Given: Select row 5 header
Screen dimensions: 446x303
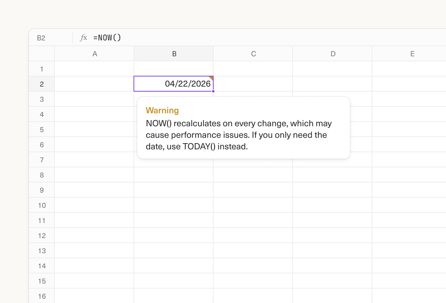Looking at the screenshot, I should coord(42,129).
